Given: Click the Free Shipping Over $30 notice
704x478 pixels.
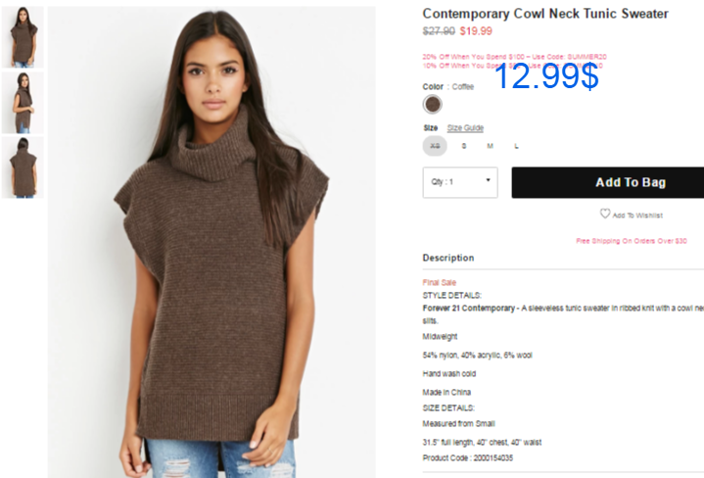Looking at the screenshot, I should point(632,241).
